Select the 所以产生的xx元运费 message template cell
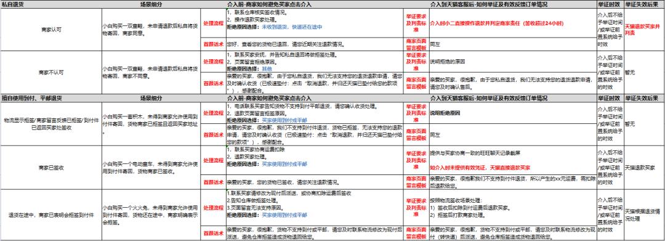The width and height of the screenshot is (665, 241). coord(512,182)
